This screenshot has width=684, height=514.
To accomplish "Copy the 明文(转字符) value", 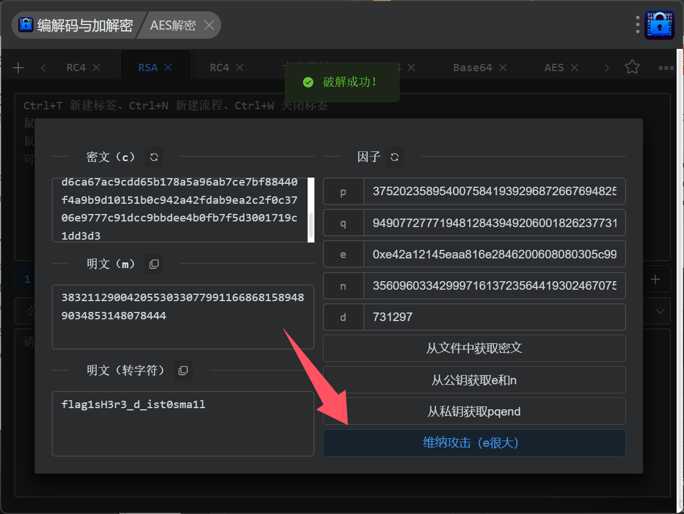I will pyautogui.click(x=183, y=371).
